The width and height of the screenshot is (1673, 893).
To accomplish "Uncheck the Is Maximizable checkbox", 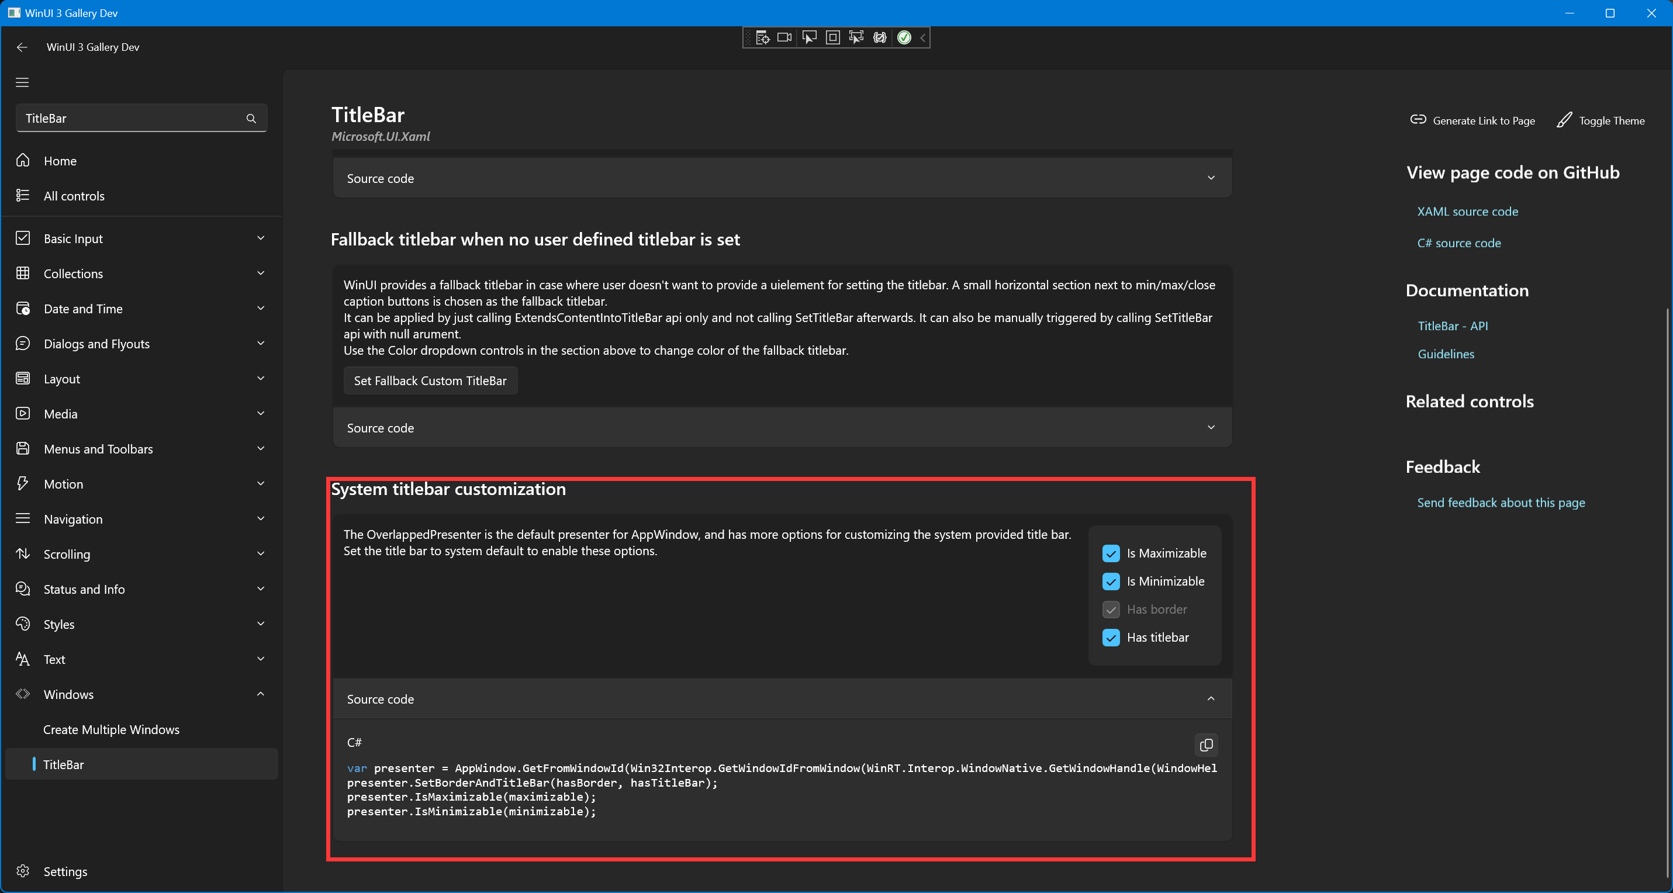I will click(1111, 553).
